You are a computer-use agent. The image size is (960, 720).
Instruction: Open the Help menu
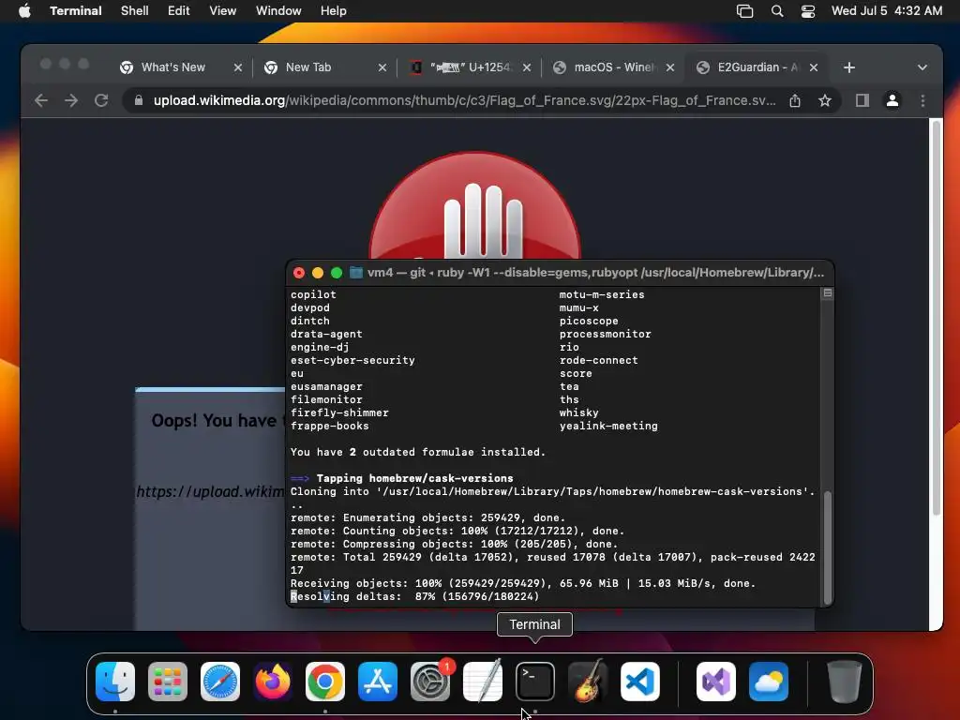tap(334, 11)
